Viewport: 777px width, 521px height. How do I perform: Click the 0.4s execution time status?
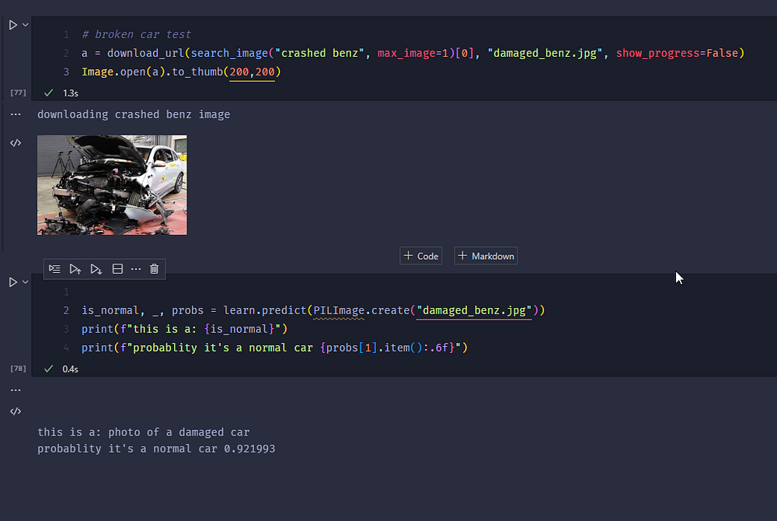[71, 369]
